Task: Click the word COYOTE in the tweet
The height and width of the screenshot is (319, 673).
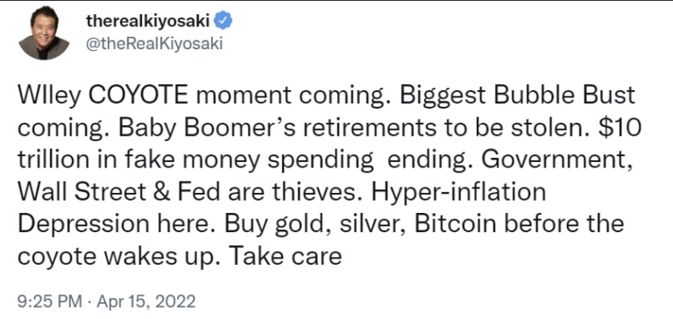Action: click(x=138, y=96)
